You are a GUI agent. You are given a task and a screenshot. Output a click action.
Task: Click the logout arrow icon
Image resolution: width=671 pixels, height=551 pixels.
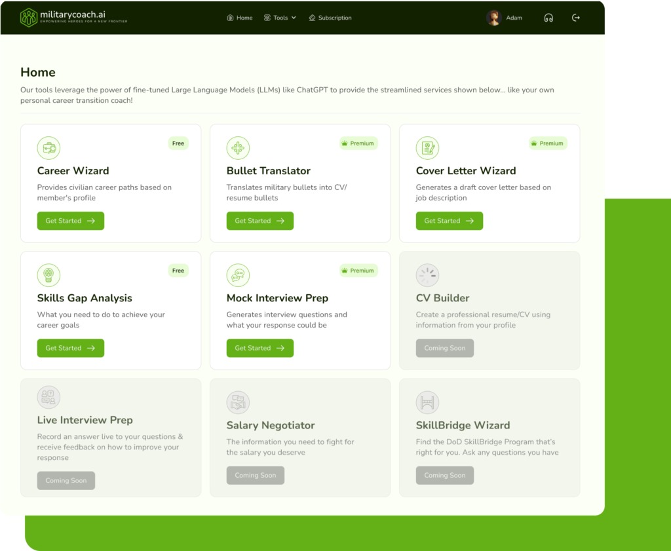[x=576, y=18]
